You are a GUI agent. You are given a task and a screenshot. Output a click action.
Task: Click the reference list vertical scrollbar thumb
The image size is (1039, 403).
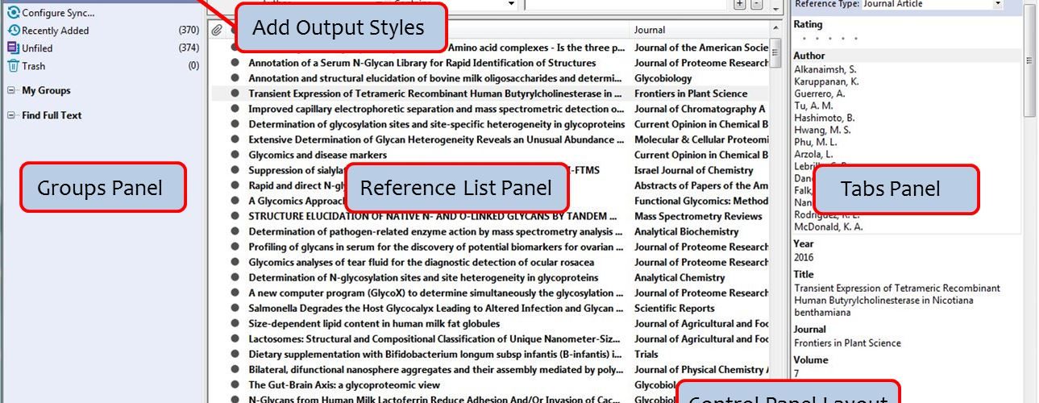click(775, 52)
